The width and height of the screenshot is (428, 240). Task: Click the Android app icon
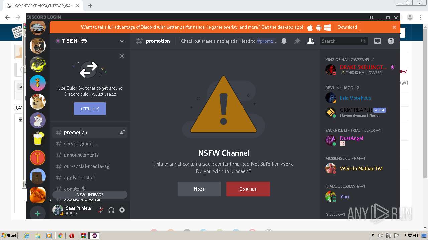pyautogui.click(x=319, y=27)
